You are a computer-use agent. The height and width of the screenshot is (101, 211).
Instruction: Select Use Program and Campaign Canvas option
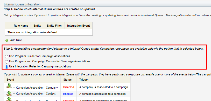(x=6, y=62)
